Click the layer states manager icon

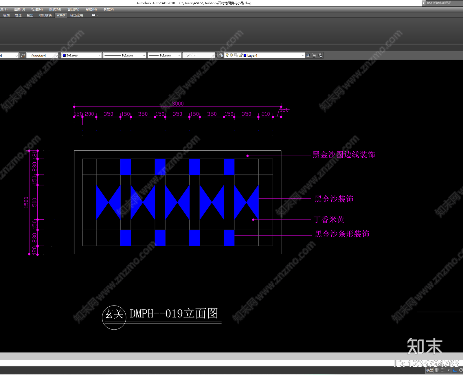[x=320, y=55]
